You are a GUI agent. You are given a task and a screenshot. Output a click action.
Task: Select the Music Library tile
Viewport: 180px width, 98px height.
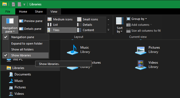click(x=78, y=50)
